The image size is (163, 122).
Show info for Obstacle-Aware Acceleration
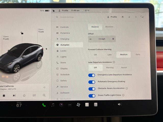tap(127, 88)
